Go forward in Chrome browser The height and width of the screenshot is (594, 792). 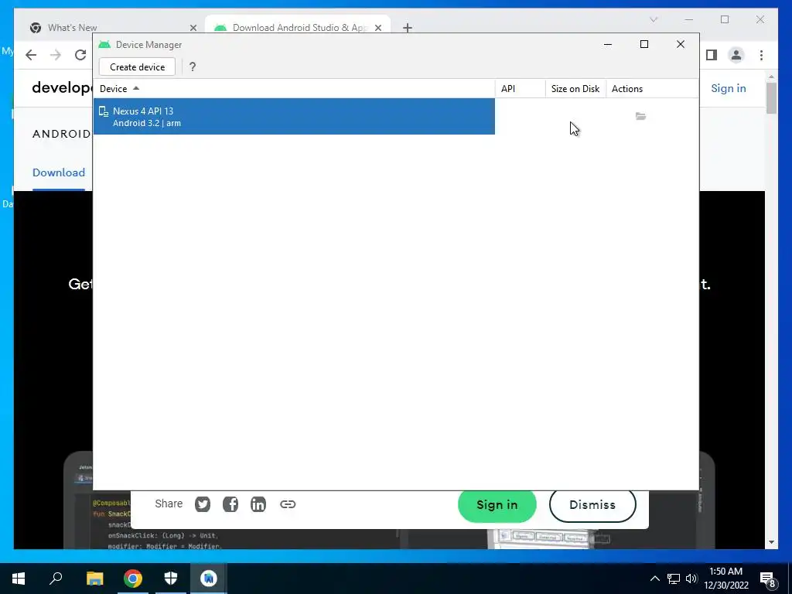56,55
